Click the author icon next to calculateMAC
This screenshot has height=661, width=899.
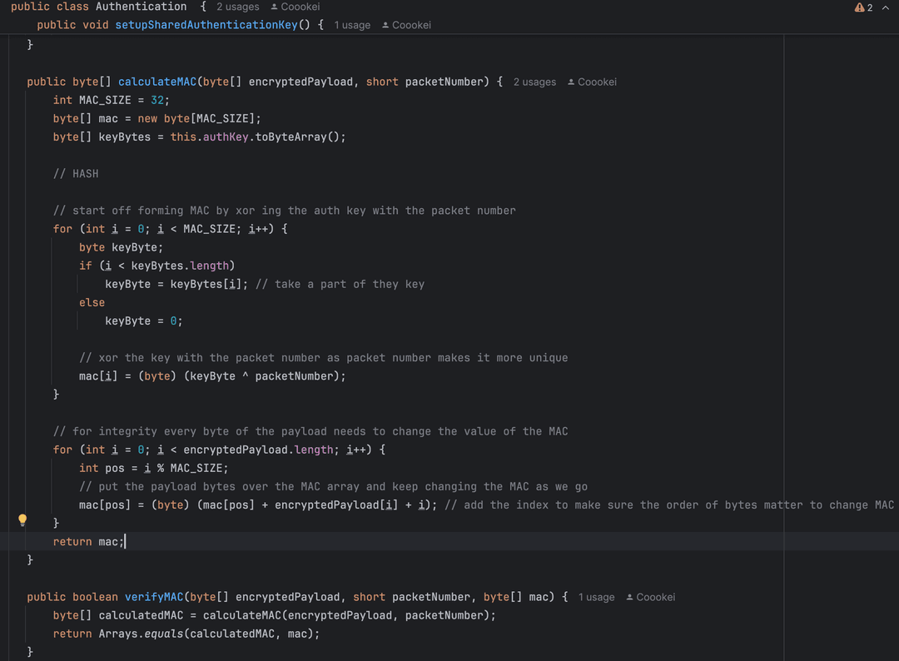point(571,82)
